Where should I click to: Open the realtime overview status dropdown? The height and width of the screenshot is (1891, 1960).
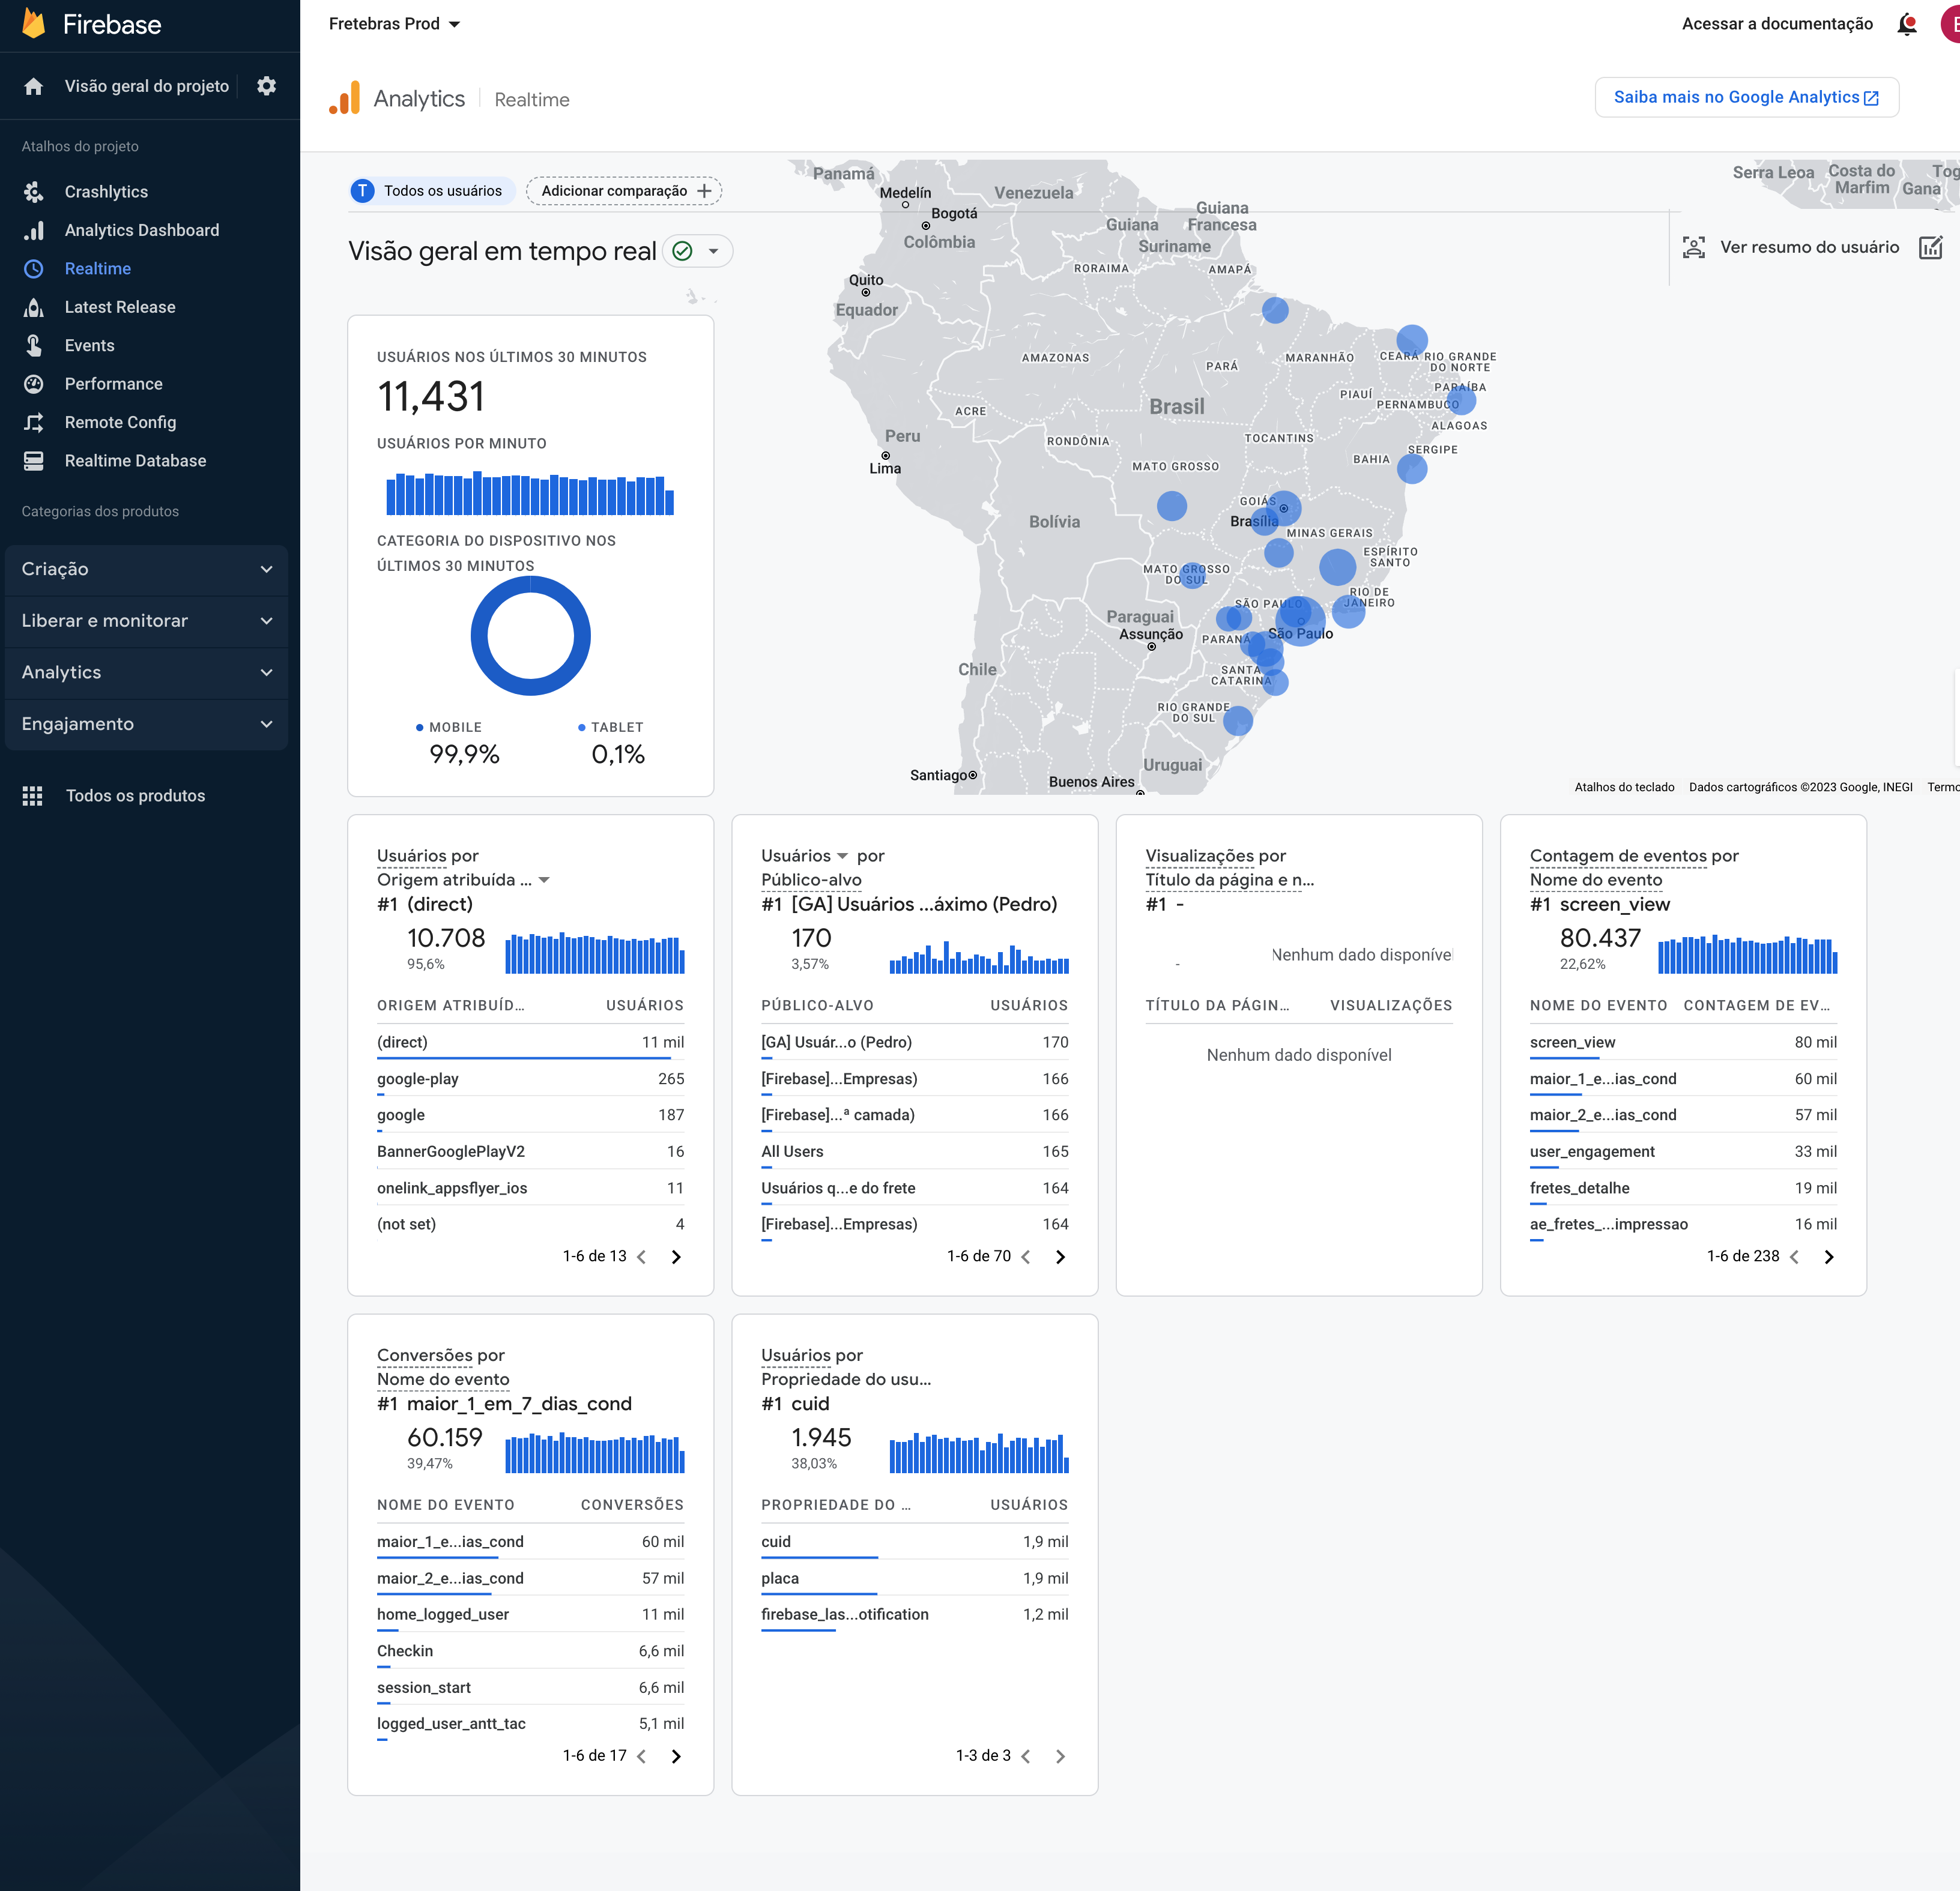pos(698,251)
